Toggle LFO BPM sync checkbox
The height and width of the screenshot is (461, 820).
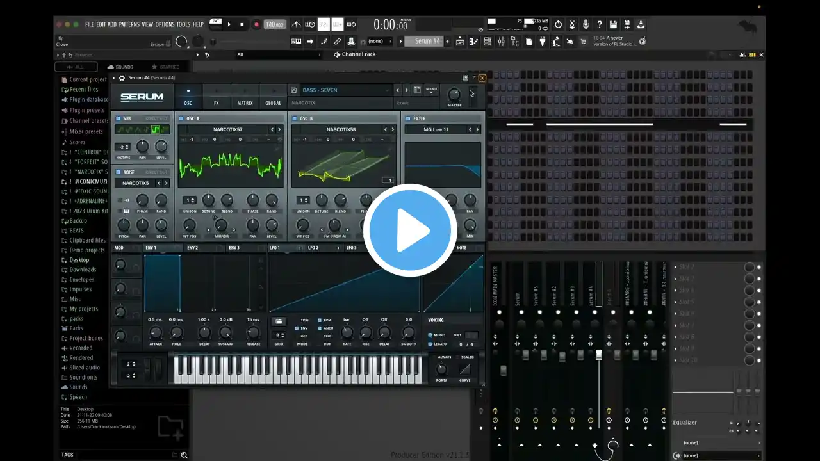coord(320,320)
